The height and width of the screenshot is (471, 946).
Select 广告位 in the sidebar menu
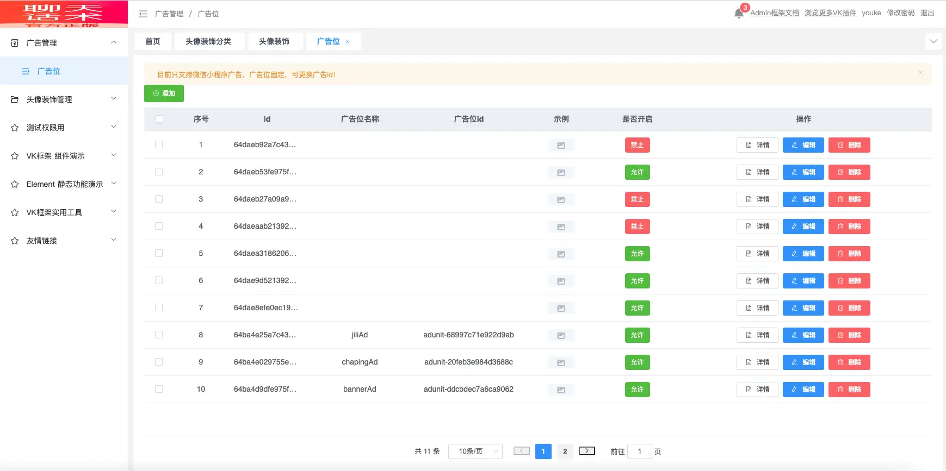(x=48, y=71)
